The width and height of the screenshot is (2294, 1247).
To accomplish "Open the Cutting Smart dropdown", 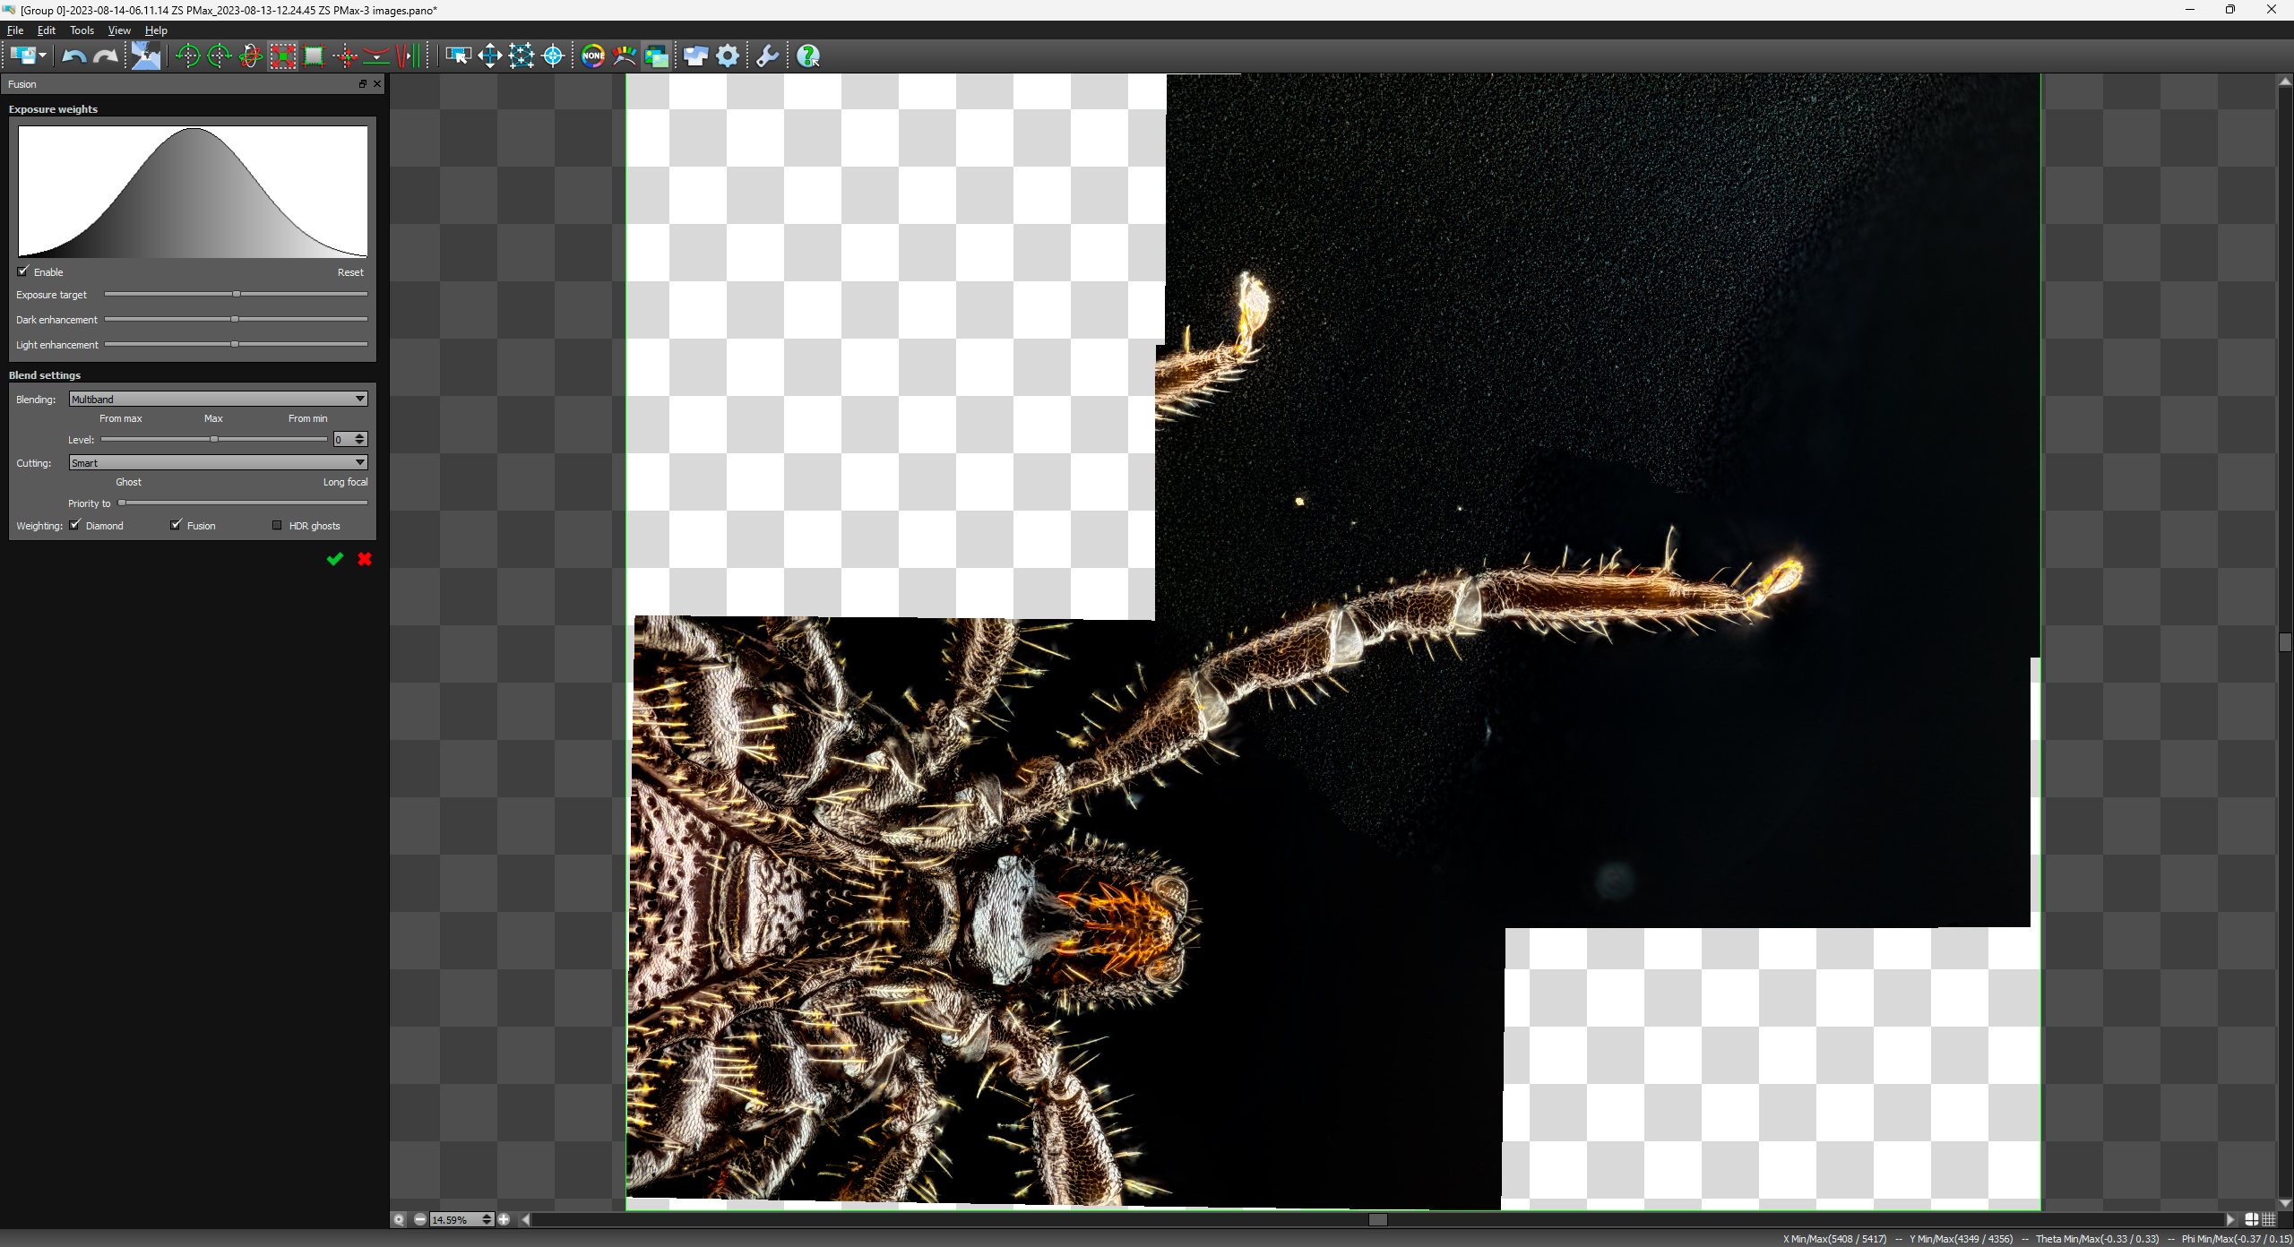I will pyautogui.click(x=218, y=462).
